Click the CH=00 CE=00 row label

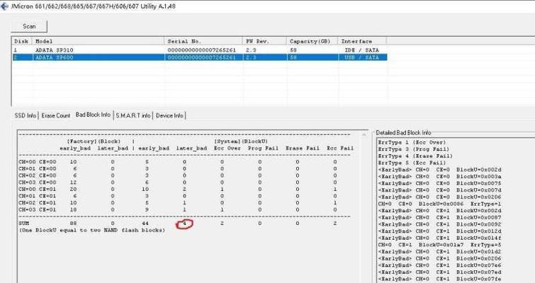38,162
